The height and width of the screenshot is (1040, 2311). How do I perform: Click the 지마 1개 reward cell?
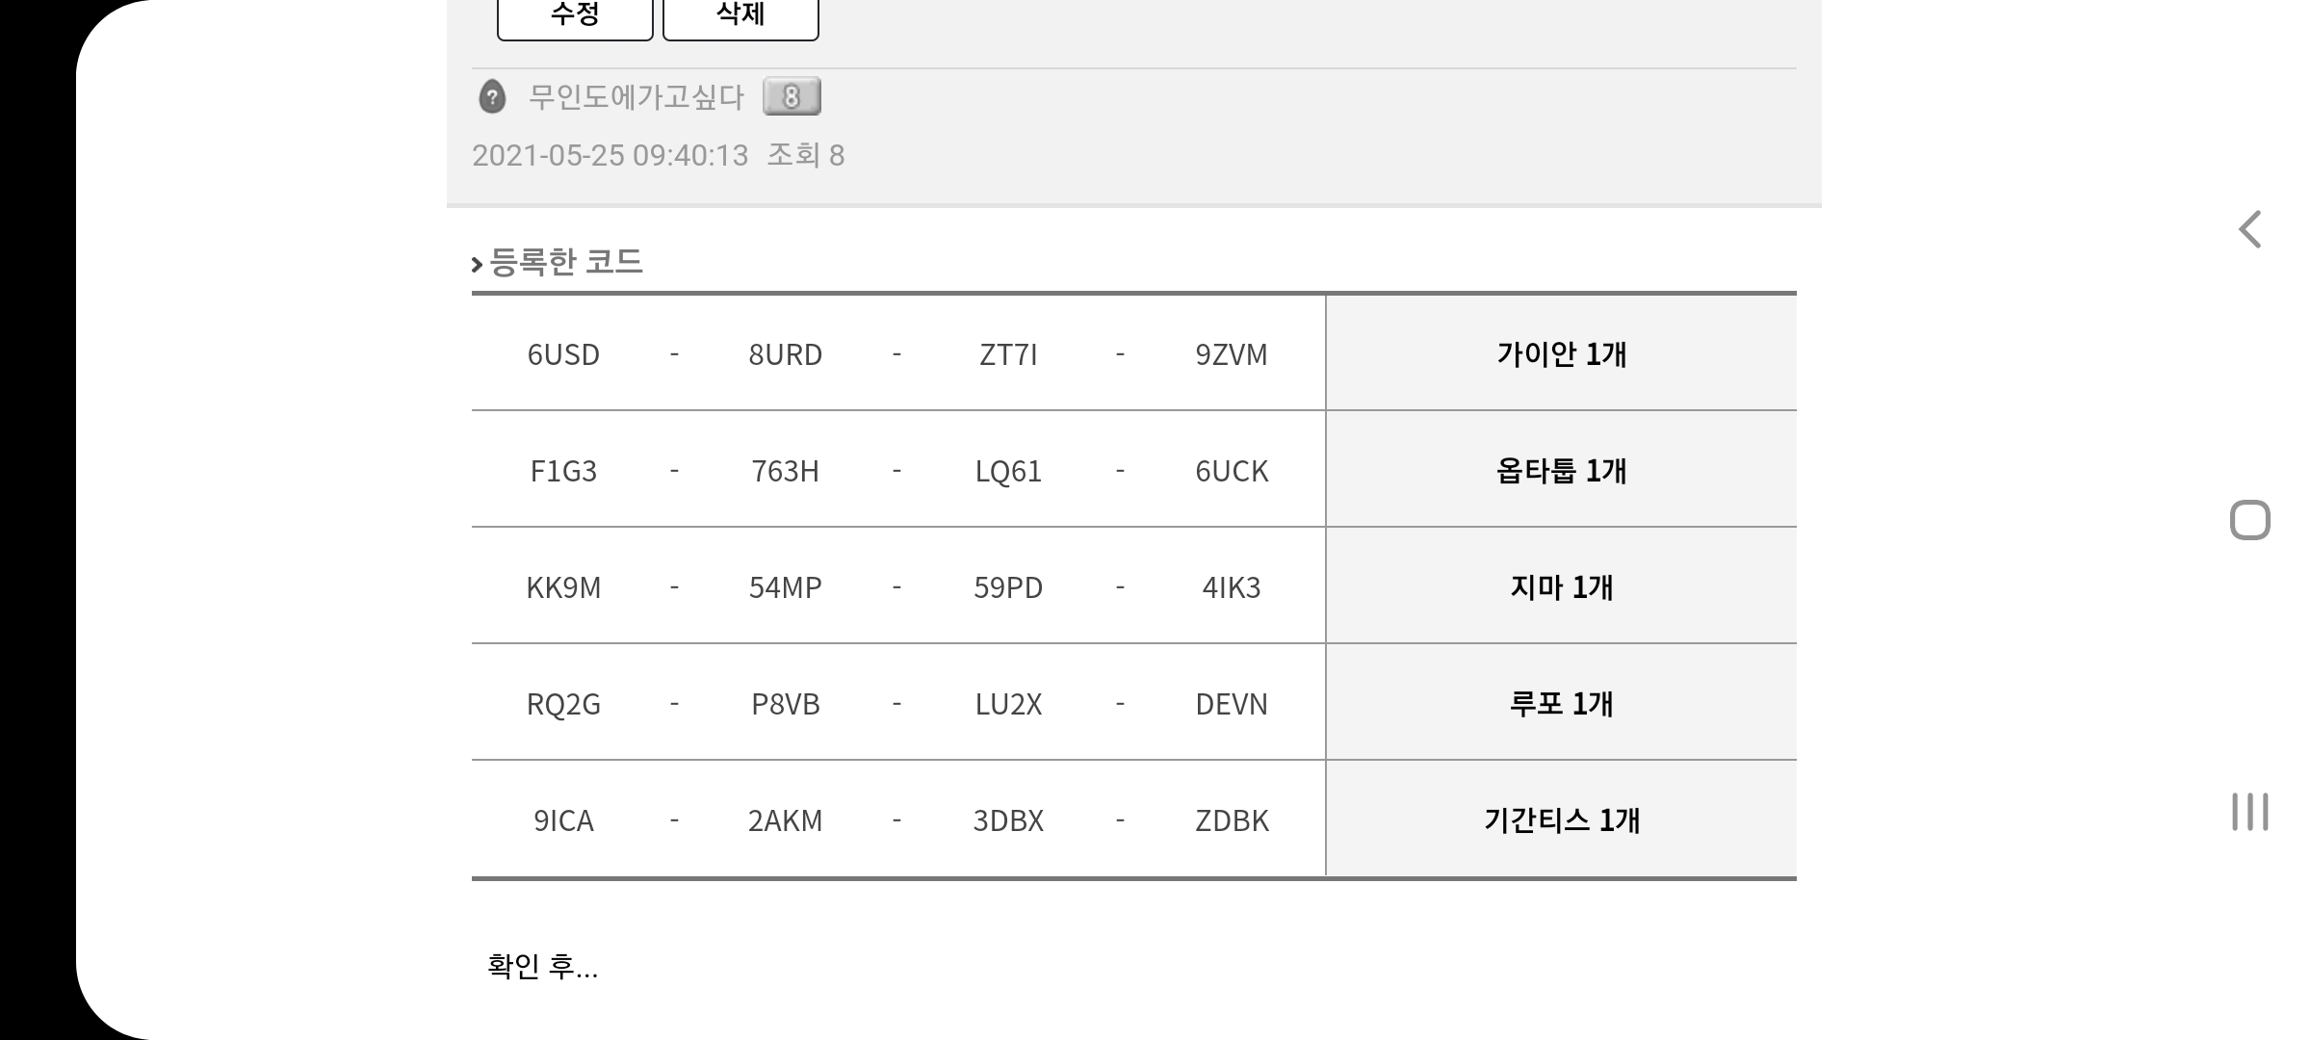1561,586
